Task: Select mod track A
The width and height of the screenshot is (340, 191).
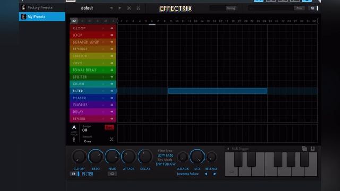Action: [74, 127]
